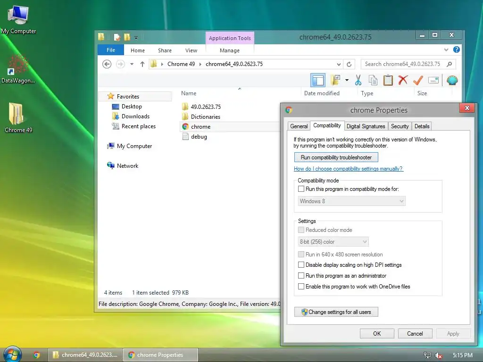This screenshot has height=362, width=483.
Task: Click the muted volume tray icon
Action: coord(439,355)
